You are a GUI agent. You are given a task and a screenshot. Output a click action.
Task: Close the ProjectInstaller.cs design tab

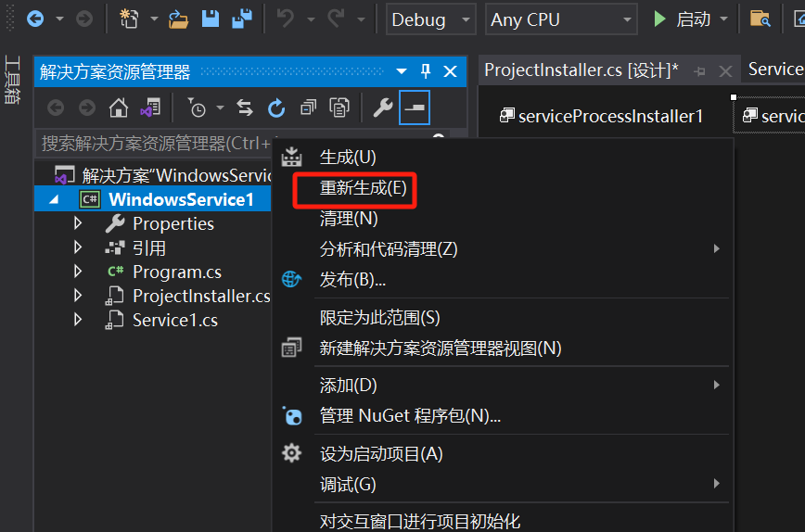pyautogui.click(x=725, y=71)
